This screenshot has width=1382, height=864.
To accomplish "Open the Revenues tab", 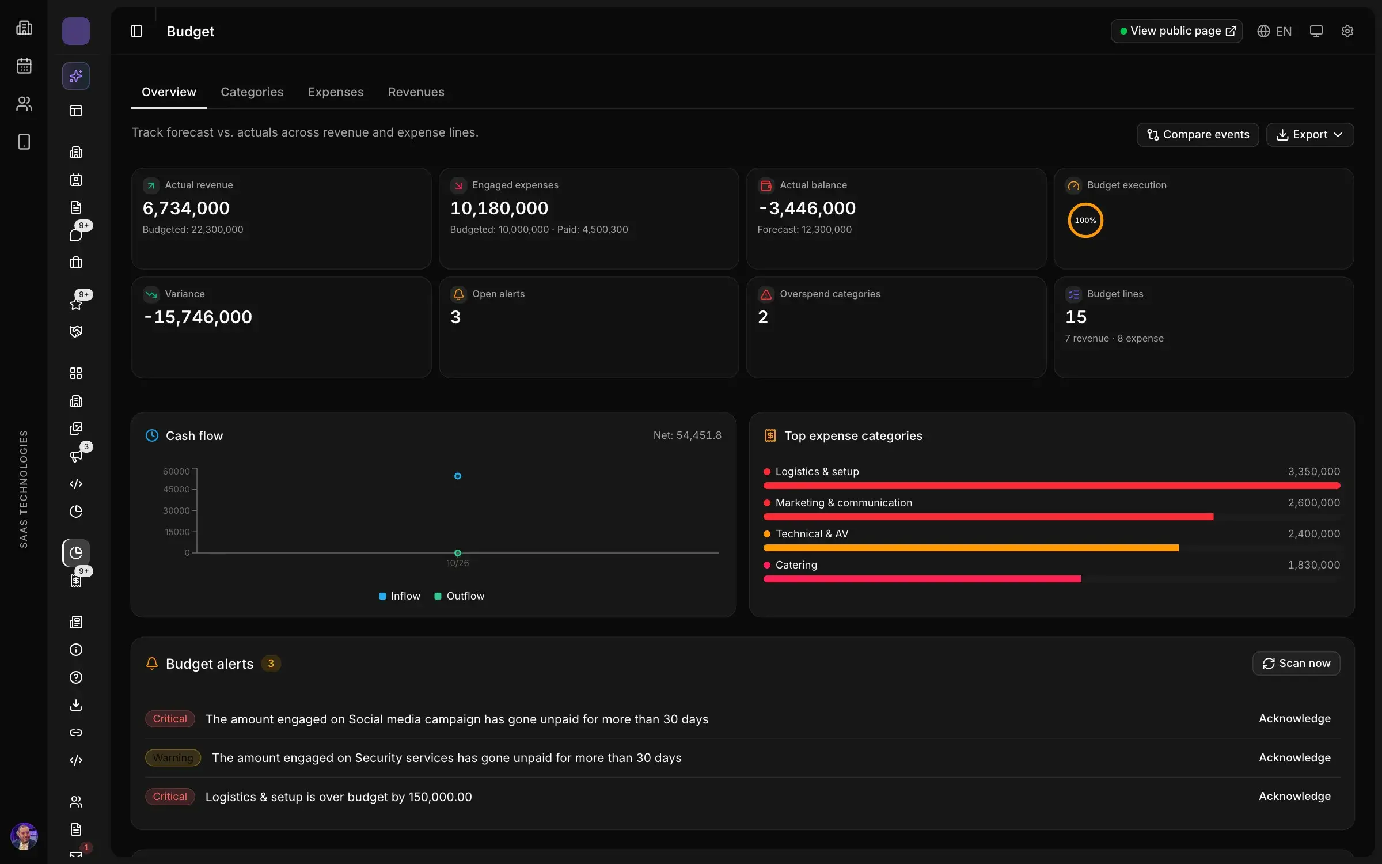I will click(416, 92).
